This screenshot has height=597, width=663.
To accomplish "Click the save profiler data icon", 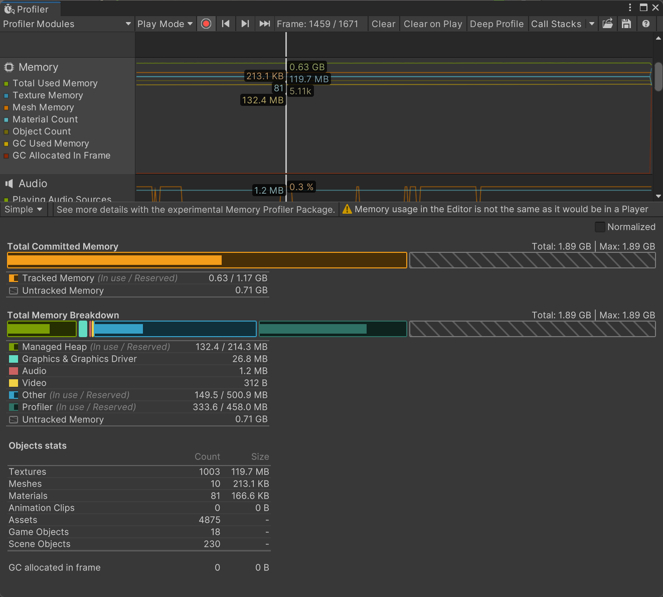I will point(626,24).
